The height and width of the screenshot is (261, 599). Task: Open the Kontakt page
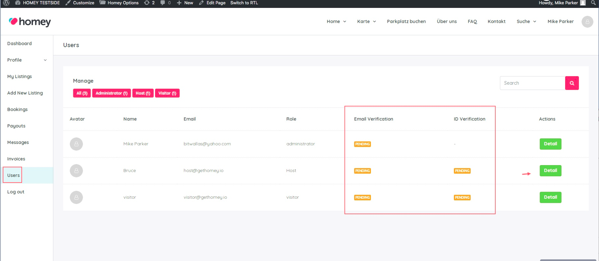click(497, 21)
